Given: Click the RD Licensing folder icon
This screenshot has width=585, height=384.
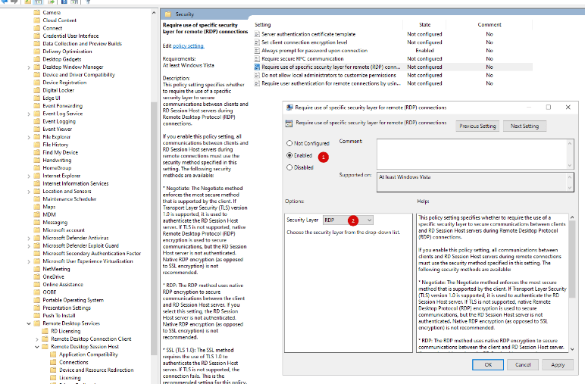Looking at the screenshot, I should pyautogui.click(x=45, y=331).
